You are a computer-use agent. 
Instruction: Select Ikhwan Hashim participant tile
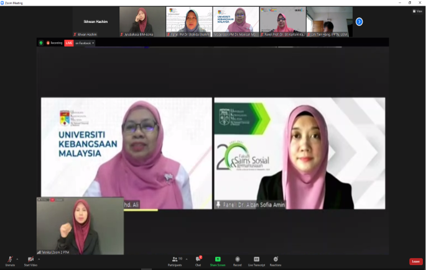[95, 22]
